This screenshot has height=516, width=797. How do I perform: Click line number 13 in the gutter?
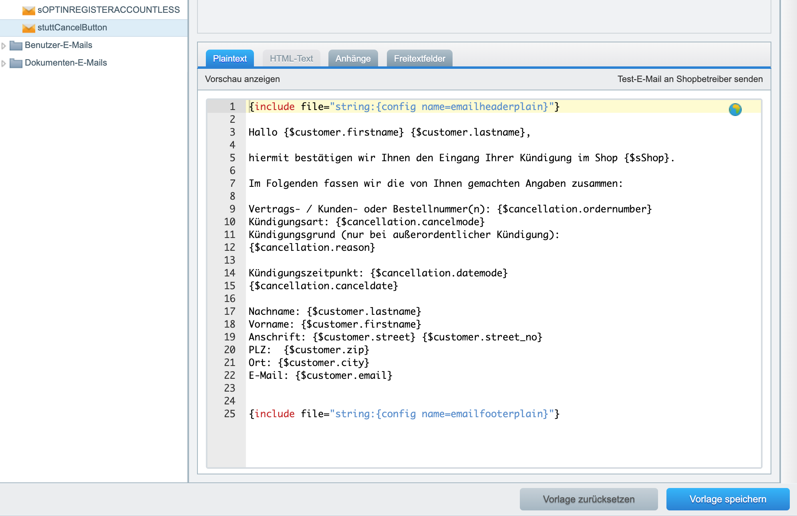229,260
